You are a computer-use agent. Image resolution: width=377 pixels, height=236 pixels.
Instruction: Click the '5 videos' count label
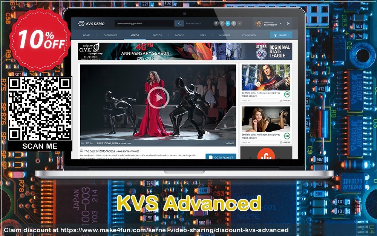(230, 143)
